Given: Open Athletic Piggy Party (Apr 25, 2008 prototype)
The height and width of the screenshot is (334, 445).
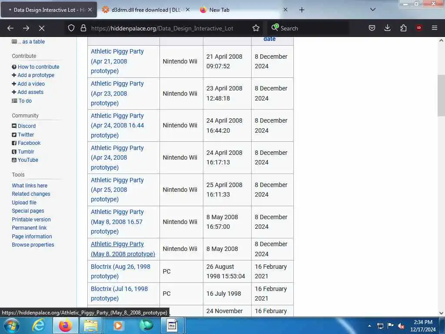Looking at the screenshot, I should [117, 190].
